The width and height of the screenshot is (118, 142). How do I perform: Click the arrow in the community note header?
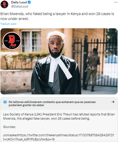point(113,102)
